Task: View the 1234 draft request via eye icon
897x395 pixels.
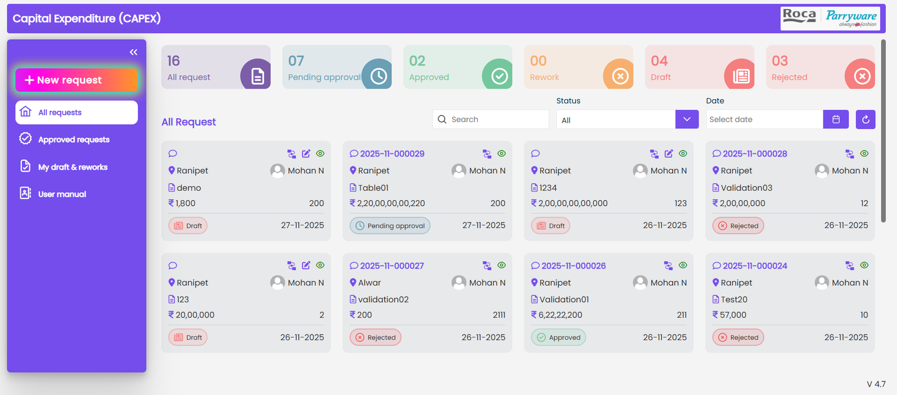Action: click(x=683, y=154)
